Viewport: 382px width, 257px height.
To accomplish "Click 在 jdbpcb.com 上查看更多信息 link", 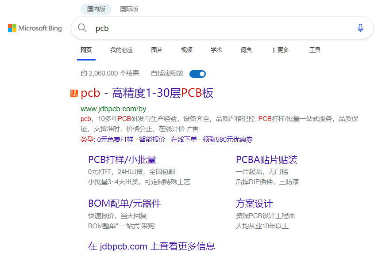I will click(x=151, y=246).
